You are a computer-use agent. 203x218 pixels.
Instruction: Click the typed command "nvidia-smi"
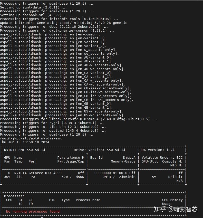(51, 138)
